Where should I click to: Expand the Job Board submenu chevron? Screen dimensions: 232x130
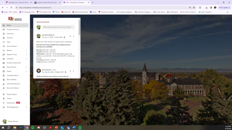(26, 58)
